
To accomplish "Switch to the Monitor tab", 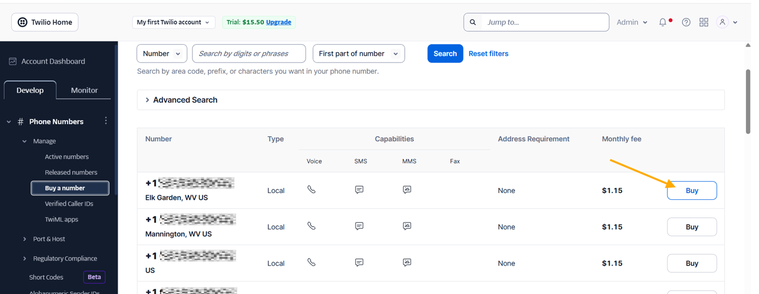I will tap(84, 90).
